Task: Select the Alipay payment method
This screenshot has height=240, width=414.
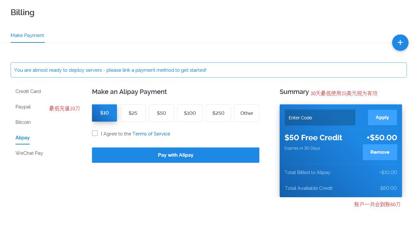Action: coord(23,138)
